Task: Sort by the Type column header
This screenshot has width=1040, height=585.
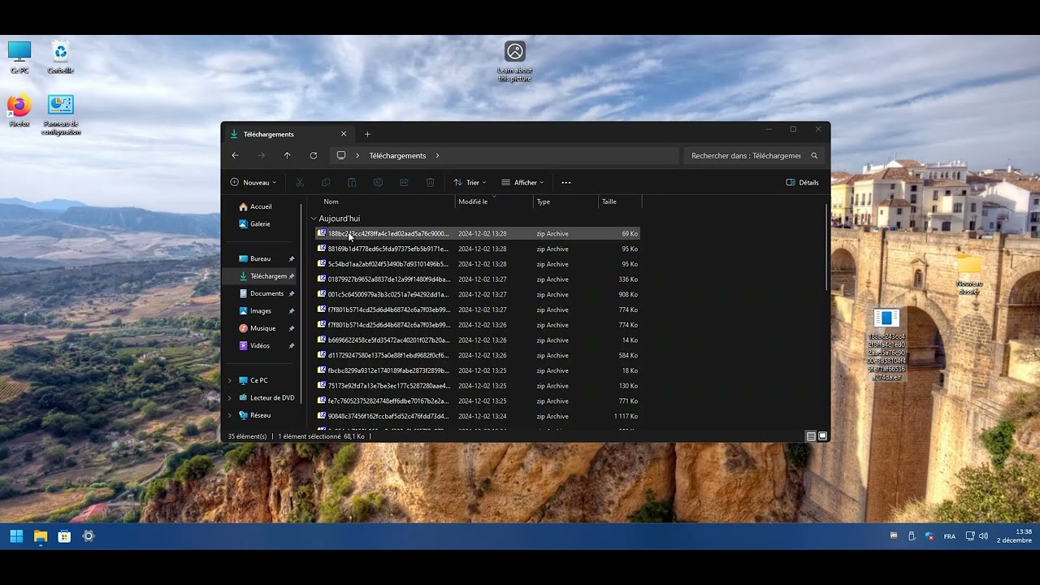Action: (x=565, y=201)
